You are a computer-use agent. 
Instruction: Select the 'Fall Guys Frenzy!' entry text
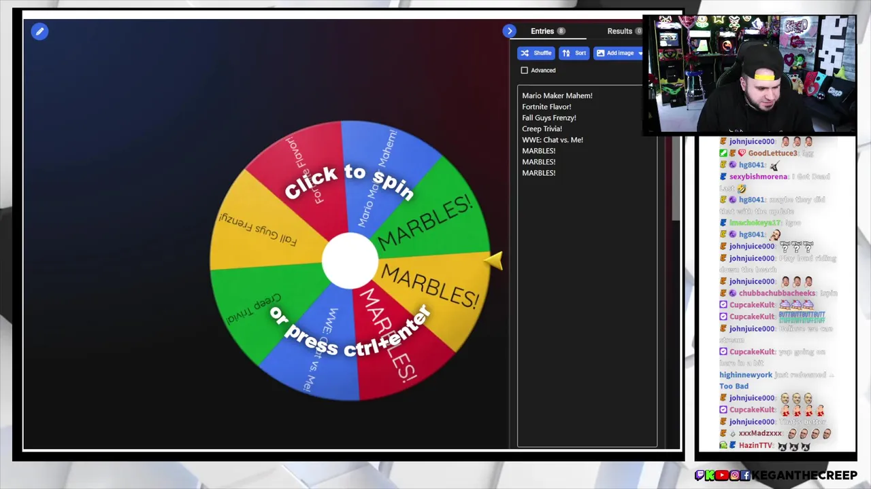click(x=549, y=117)
